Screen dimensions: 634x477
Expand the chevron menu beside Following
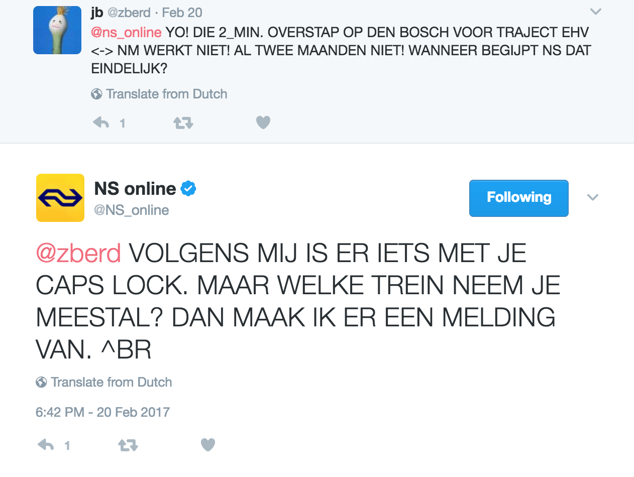593,197
